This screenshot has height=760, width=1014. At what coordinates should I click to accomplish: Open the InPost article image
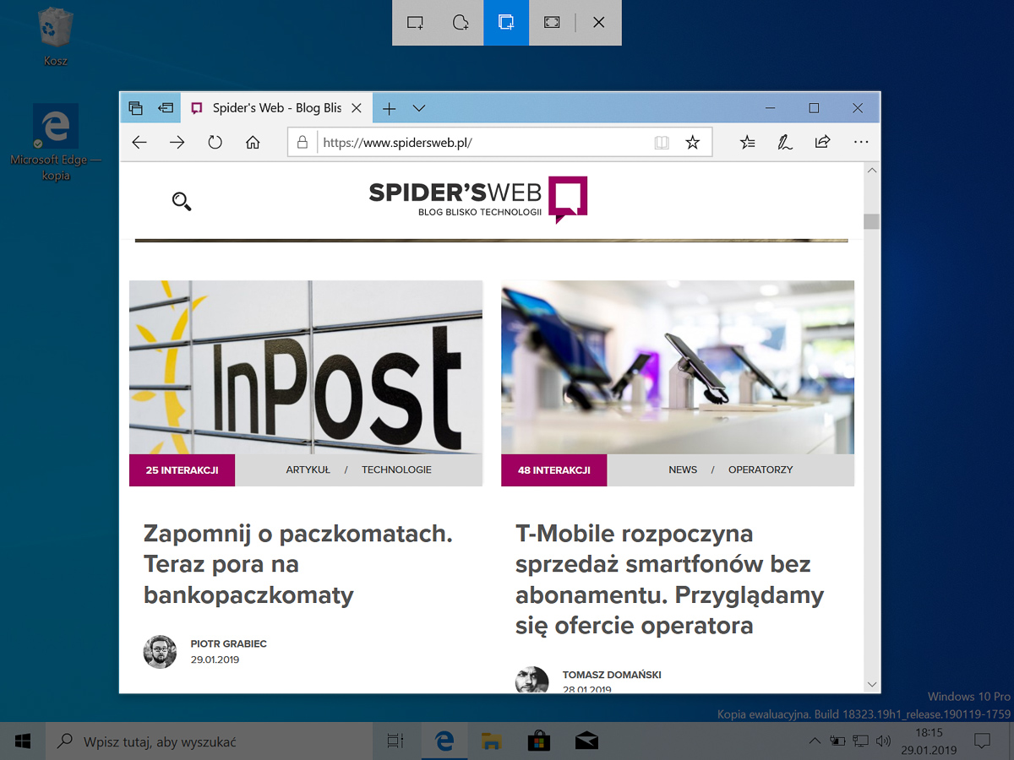(x=306, y=367)
